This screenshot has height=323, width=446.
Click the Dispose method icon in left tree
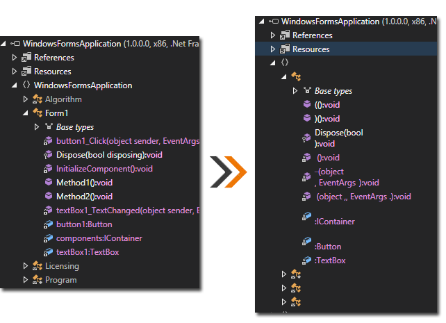pos(48,155)
